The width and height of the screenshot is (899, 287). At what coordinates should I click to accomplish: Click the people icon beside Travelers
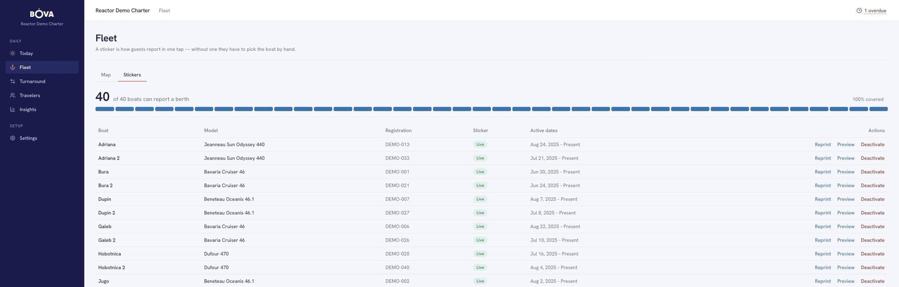pos(12,95)
